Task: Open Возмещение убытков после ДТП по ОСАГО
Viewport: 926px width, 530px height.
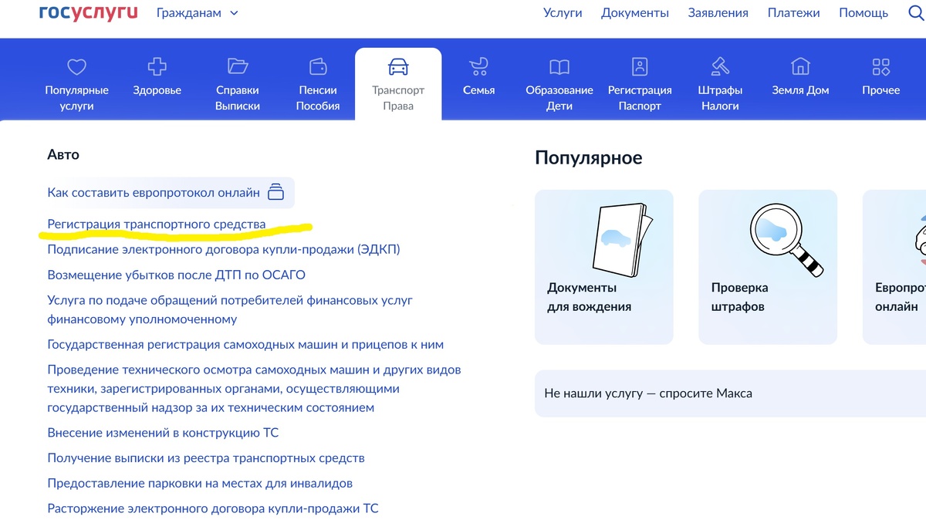Action: coord(177,275)
